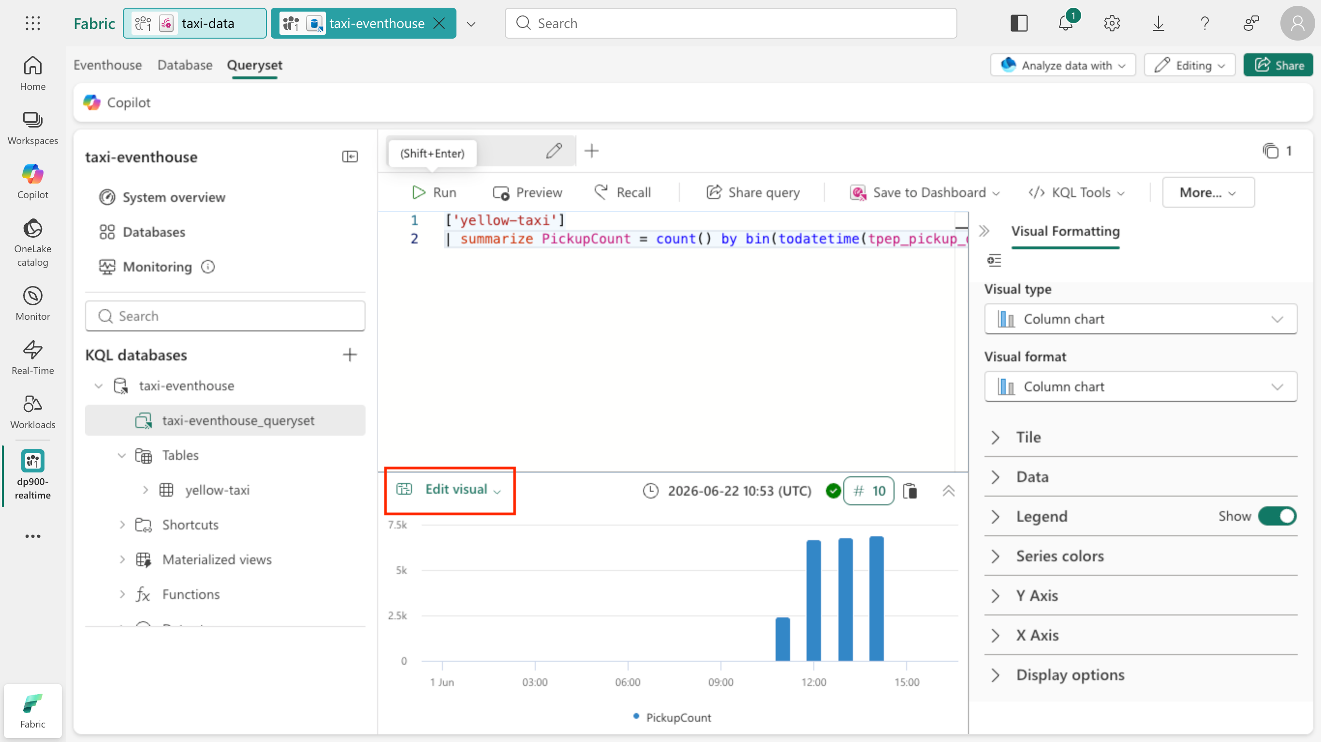Click the download icon in header
The height and width of the screenshot is (742, 1321).
(x=1159, y=23)
